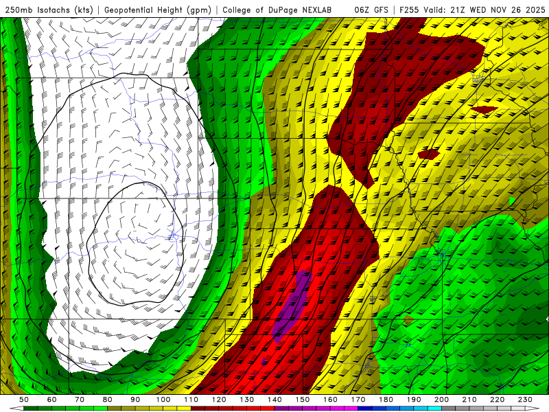This screenshot has height=412, width=549.
Task: Click the 120 label on the color scale
Action: tap(219, 400)
